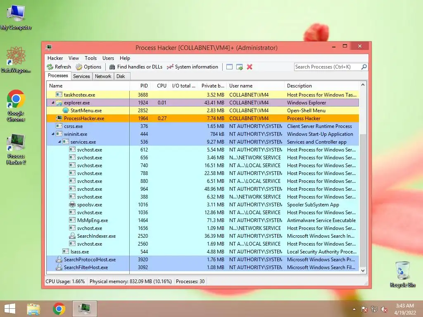
Task: Open the Options gear button
Action: (88, 67)
